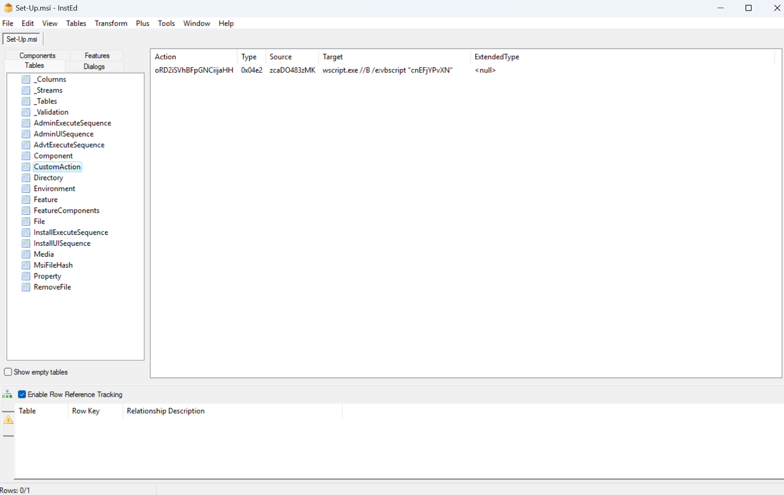Click the table icon beside MsiFileHash

pyautogui.click(x=26, y=265)
